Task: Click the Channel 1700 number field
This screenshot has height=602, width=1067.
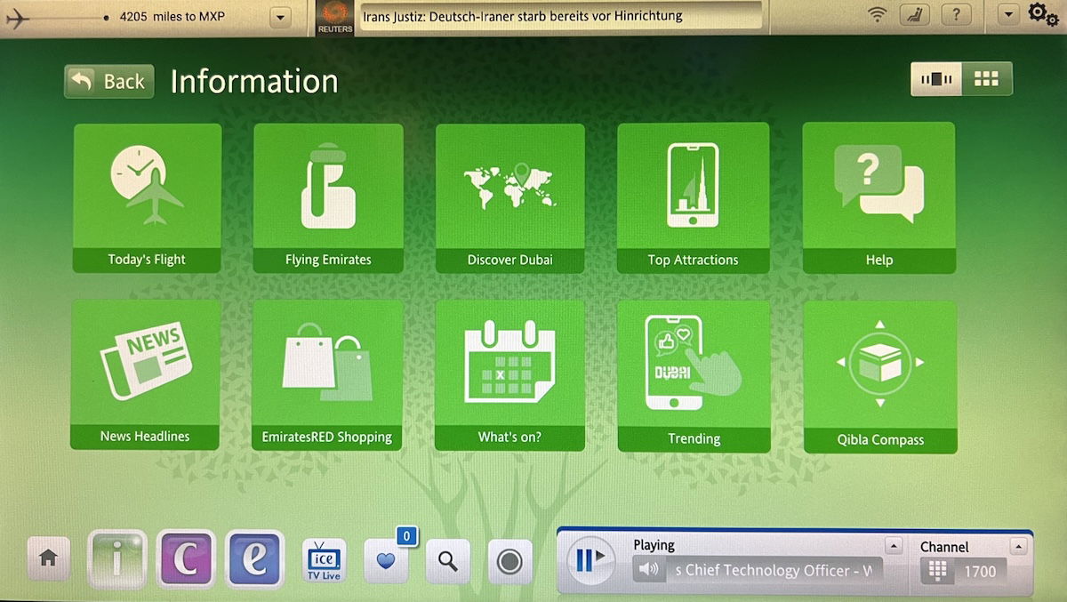Action: tap(981, 571)
